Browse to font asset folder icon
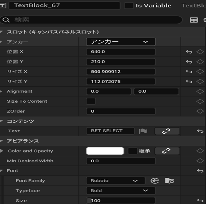Viewport: 206px width, 204px height. 169,181
